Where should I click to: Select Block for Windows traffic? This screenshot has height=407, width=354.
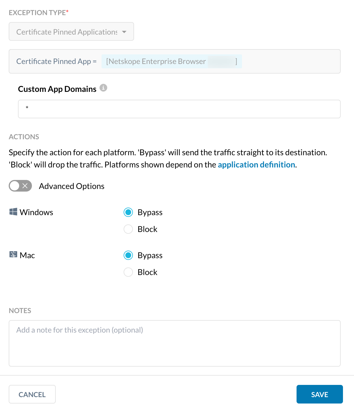(128, 229)
